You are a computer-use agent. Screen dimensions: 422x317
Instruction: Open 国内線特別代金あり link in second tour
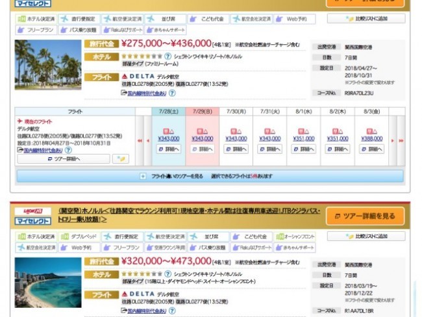coord(147,311)
